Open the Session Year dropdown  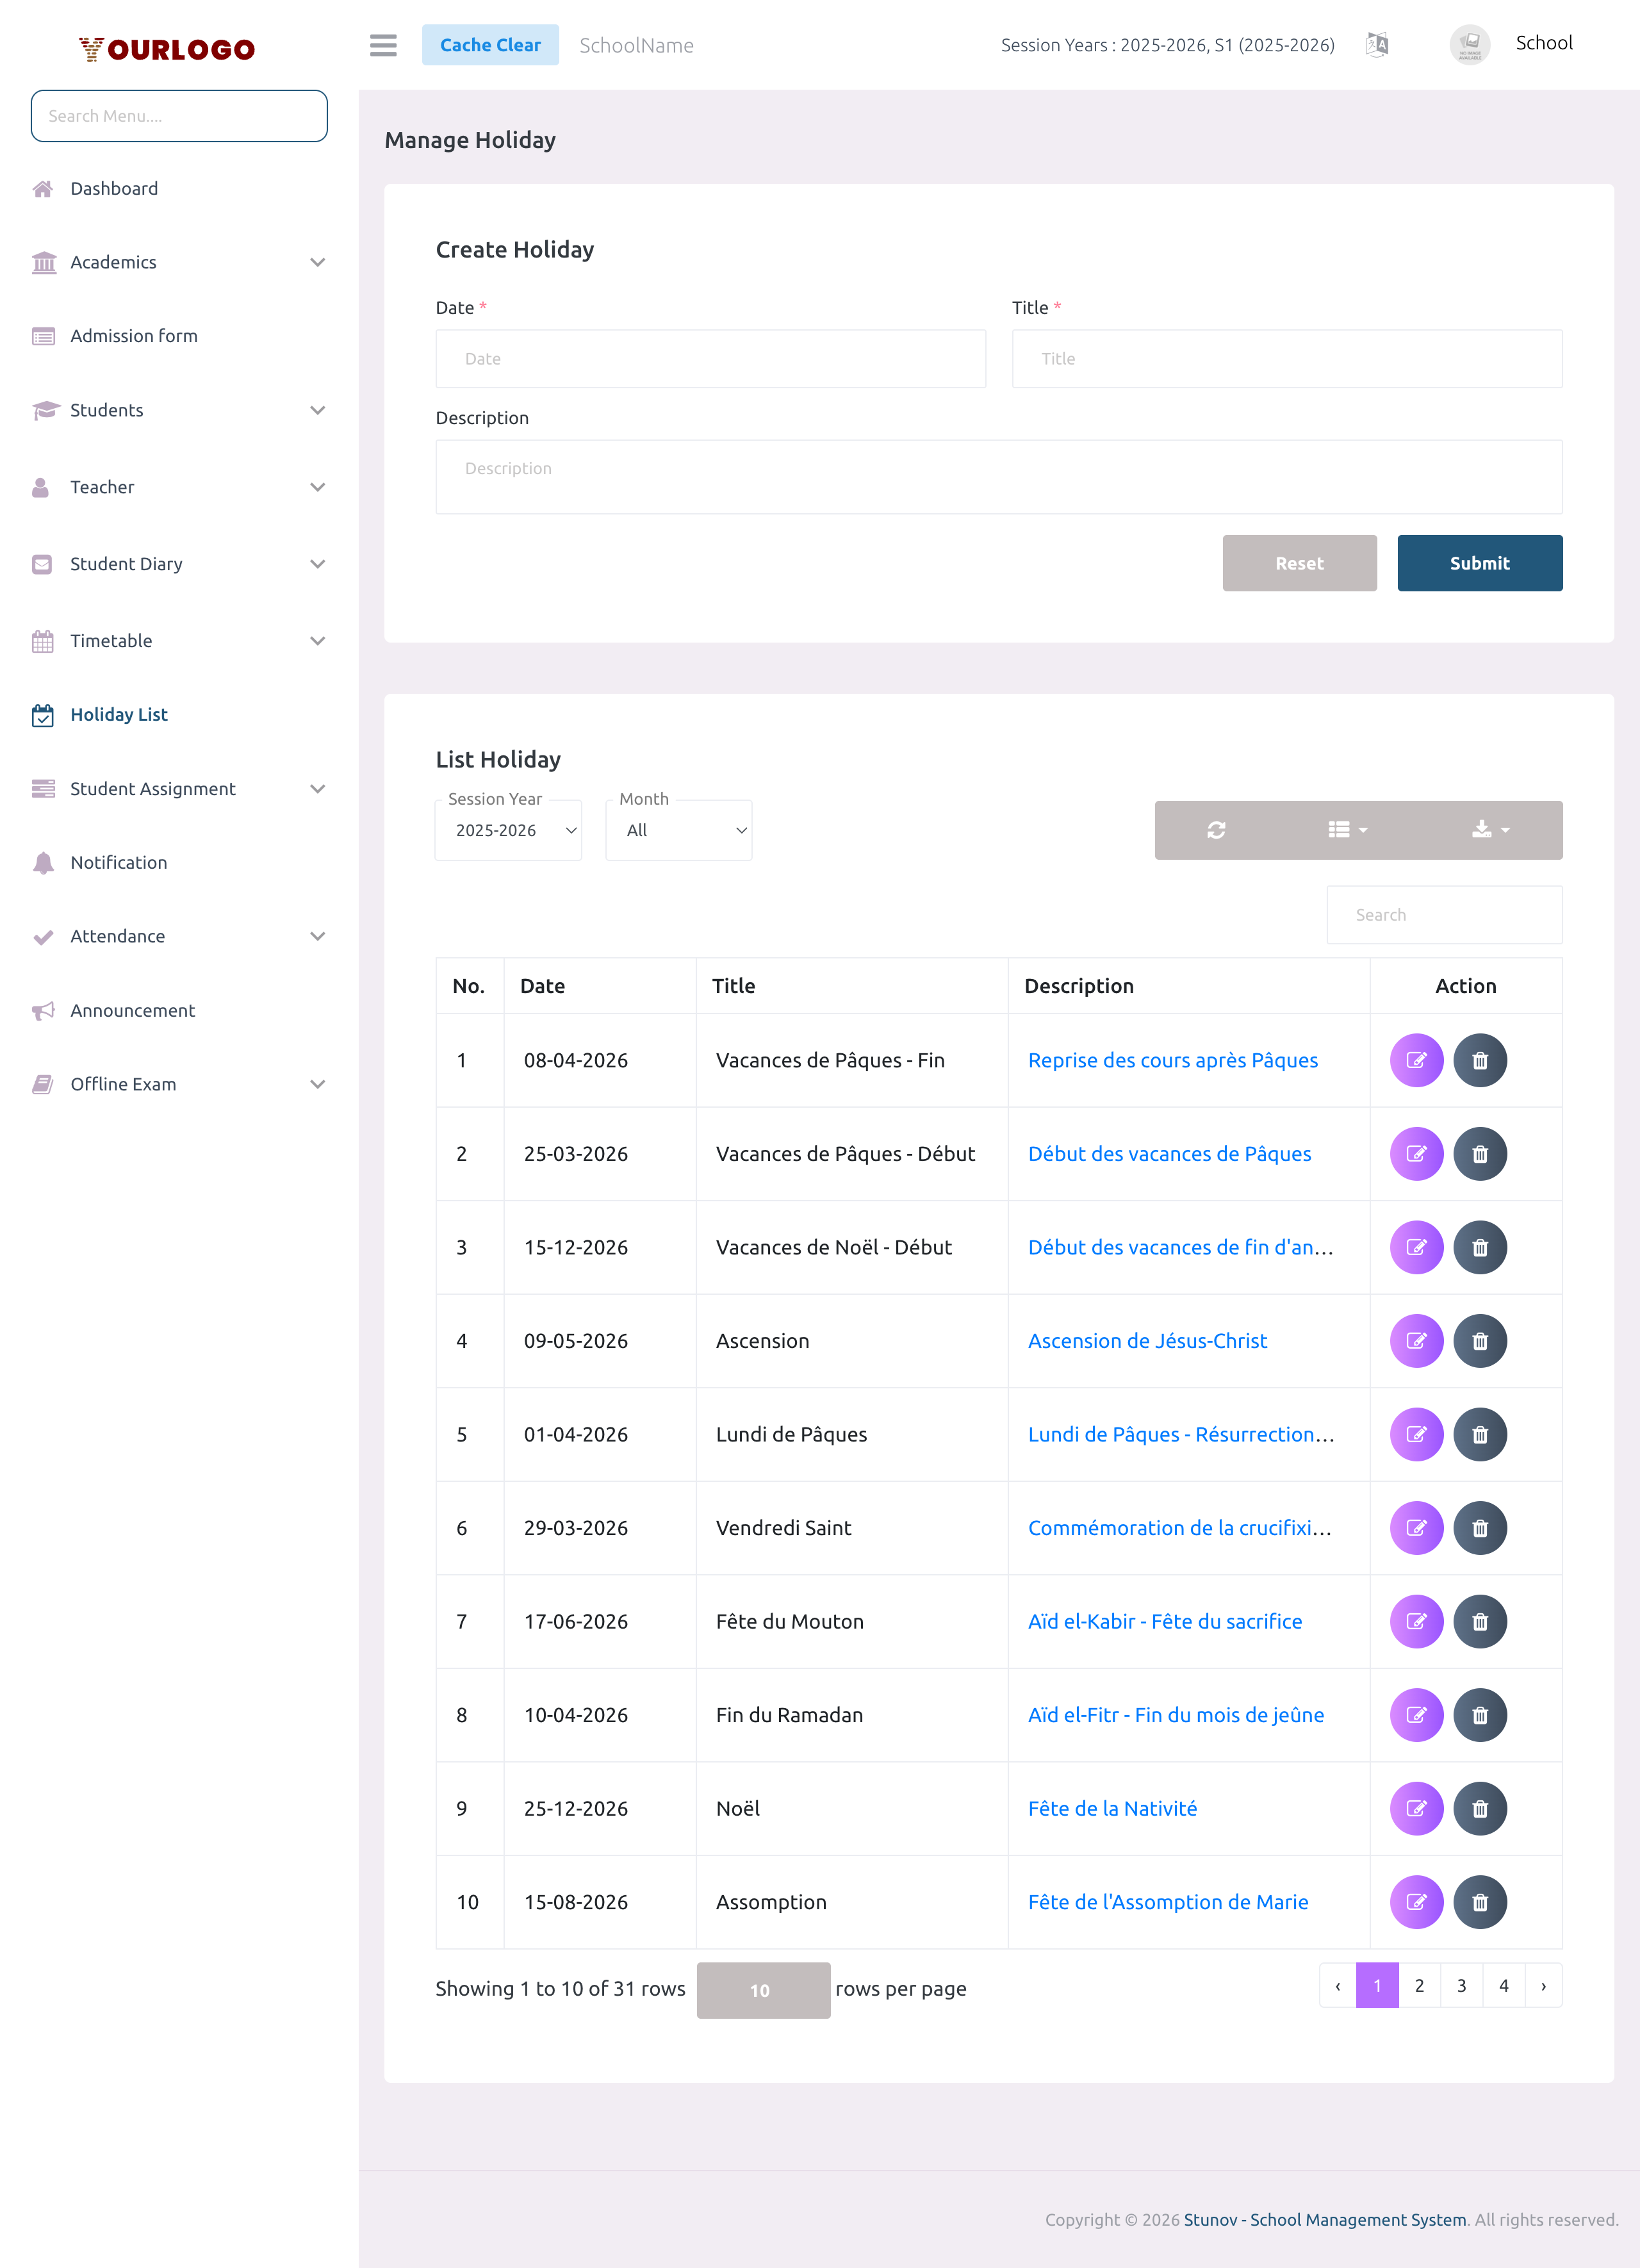(508, 830)
